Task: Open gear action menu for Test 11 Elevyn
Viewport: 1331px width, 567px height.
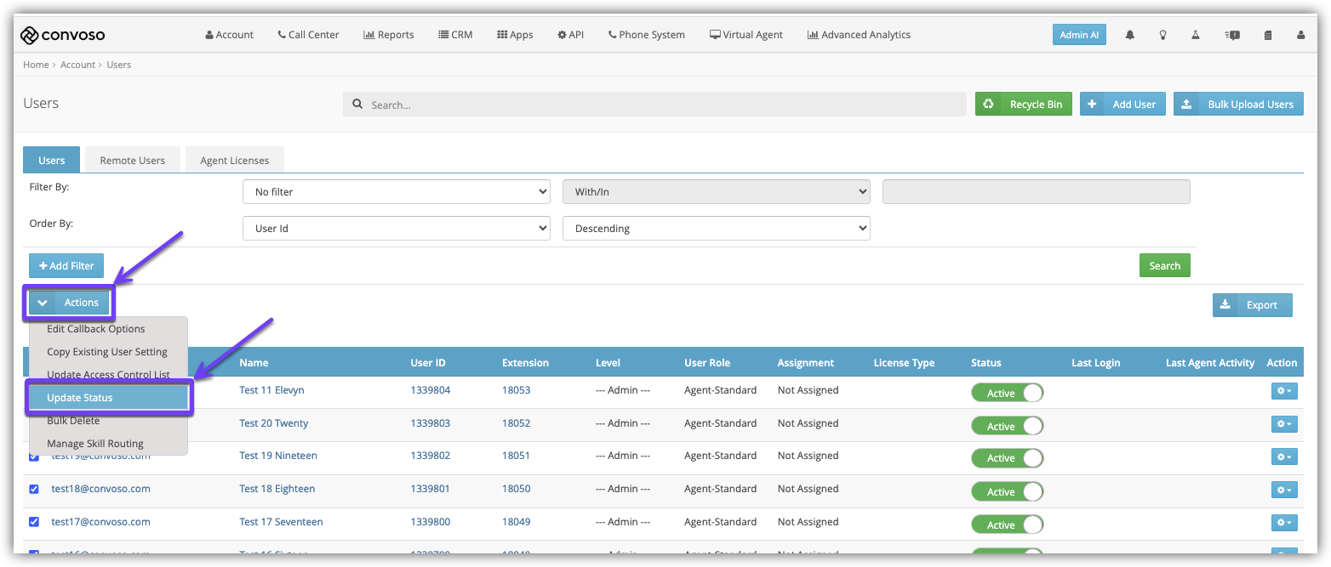Action: tap(1284, 390)
